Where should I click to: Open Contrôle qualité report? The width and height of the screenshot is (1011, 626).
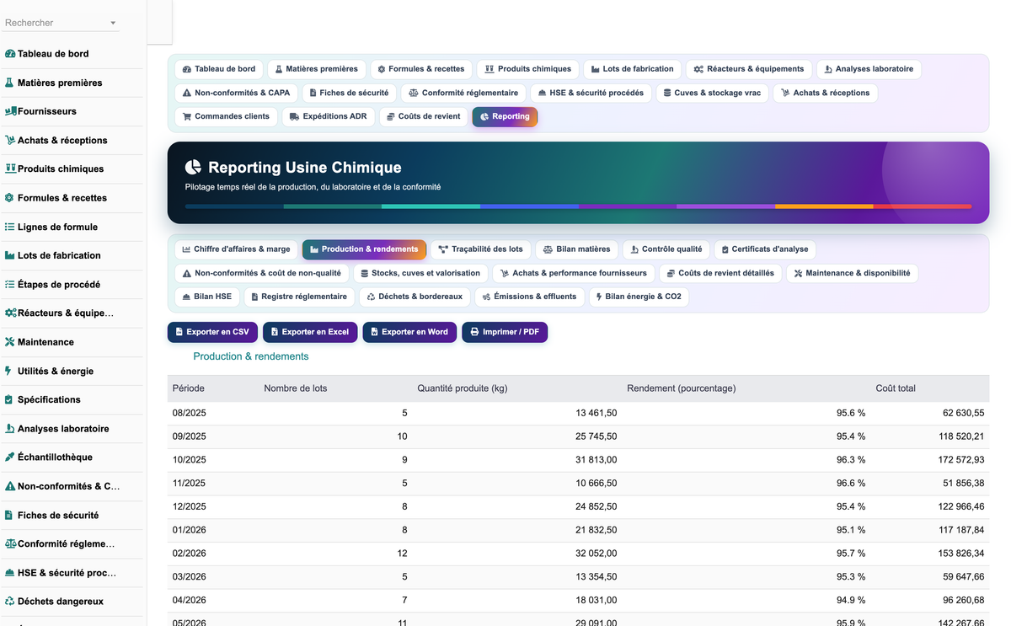click(666, 249)
